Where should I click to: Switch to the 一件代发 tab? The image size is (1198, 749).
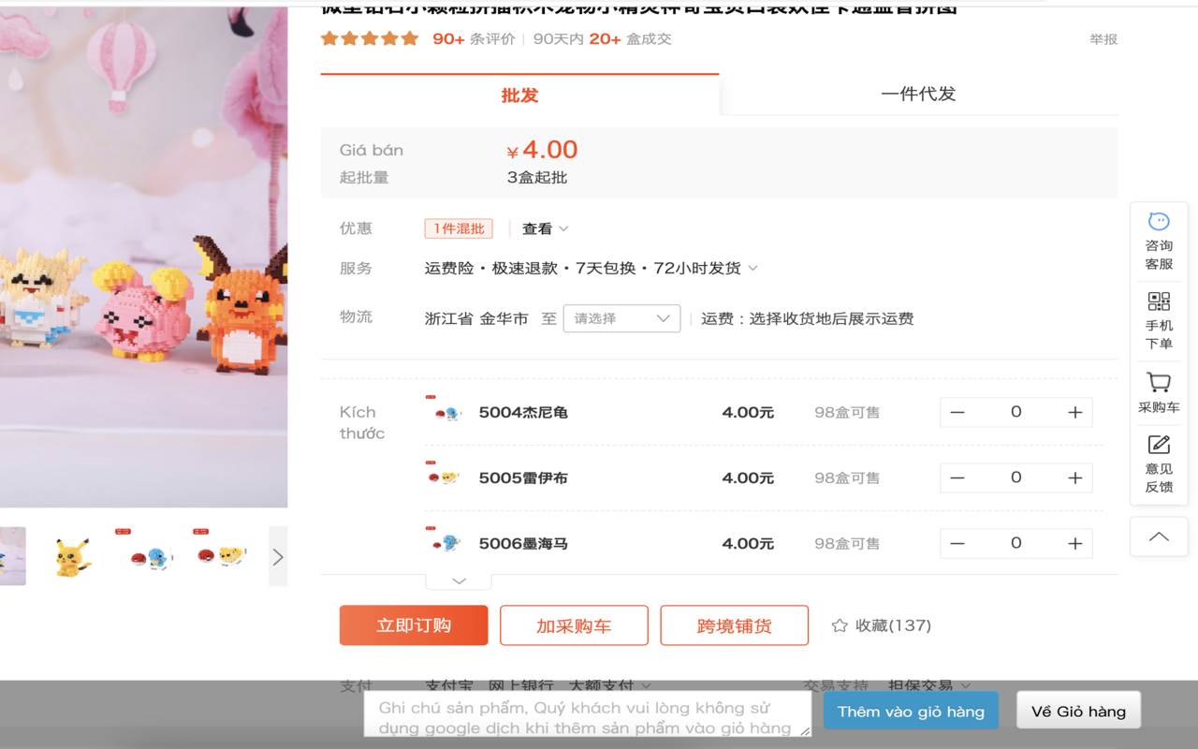click(x=919, y=94)
